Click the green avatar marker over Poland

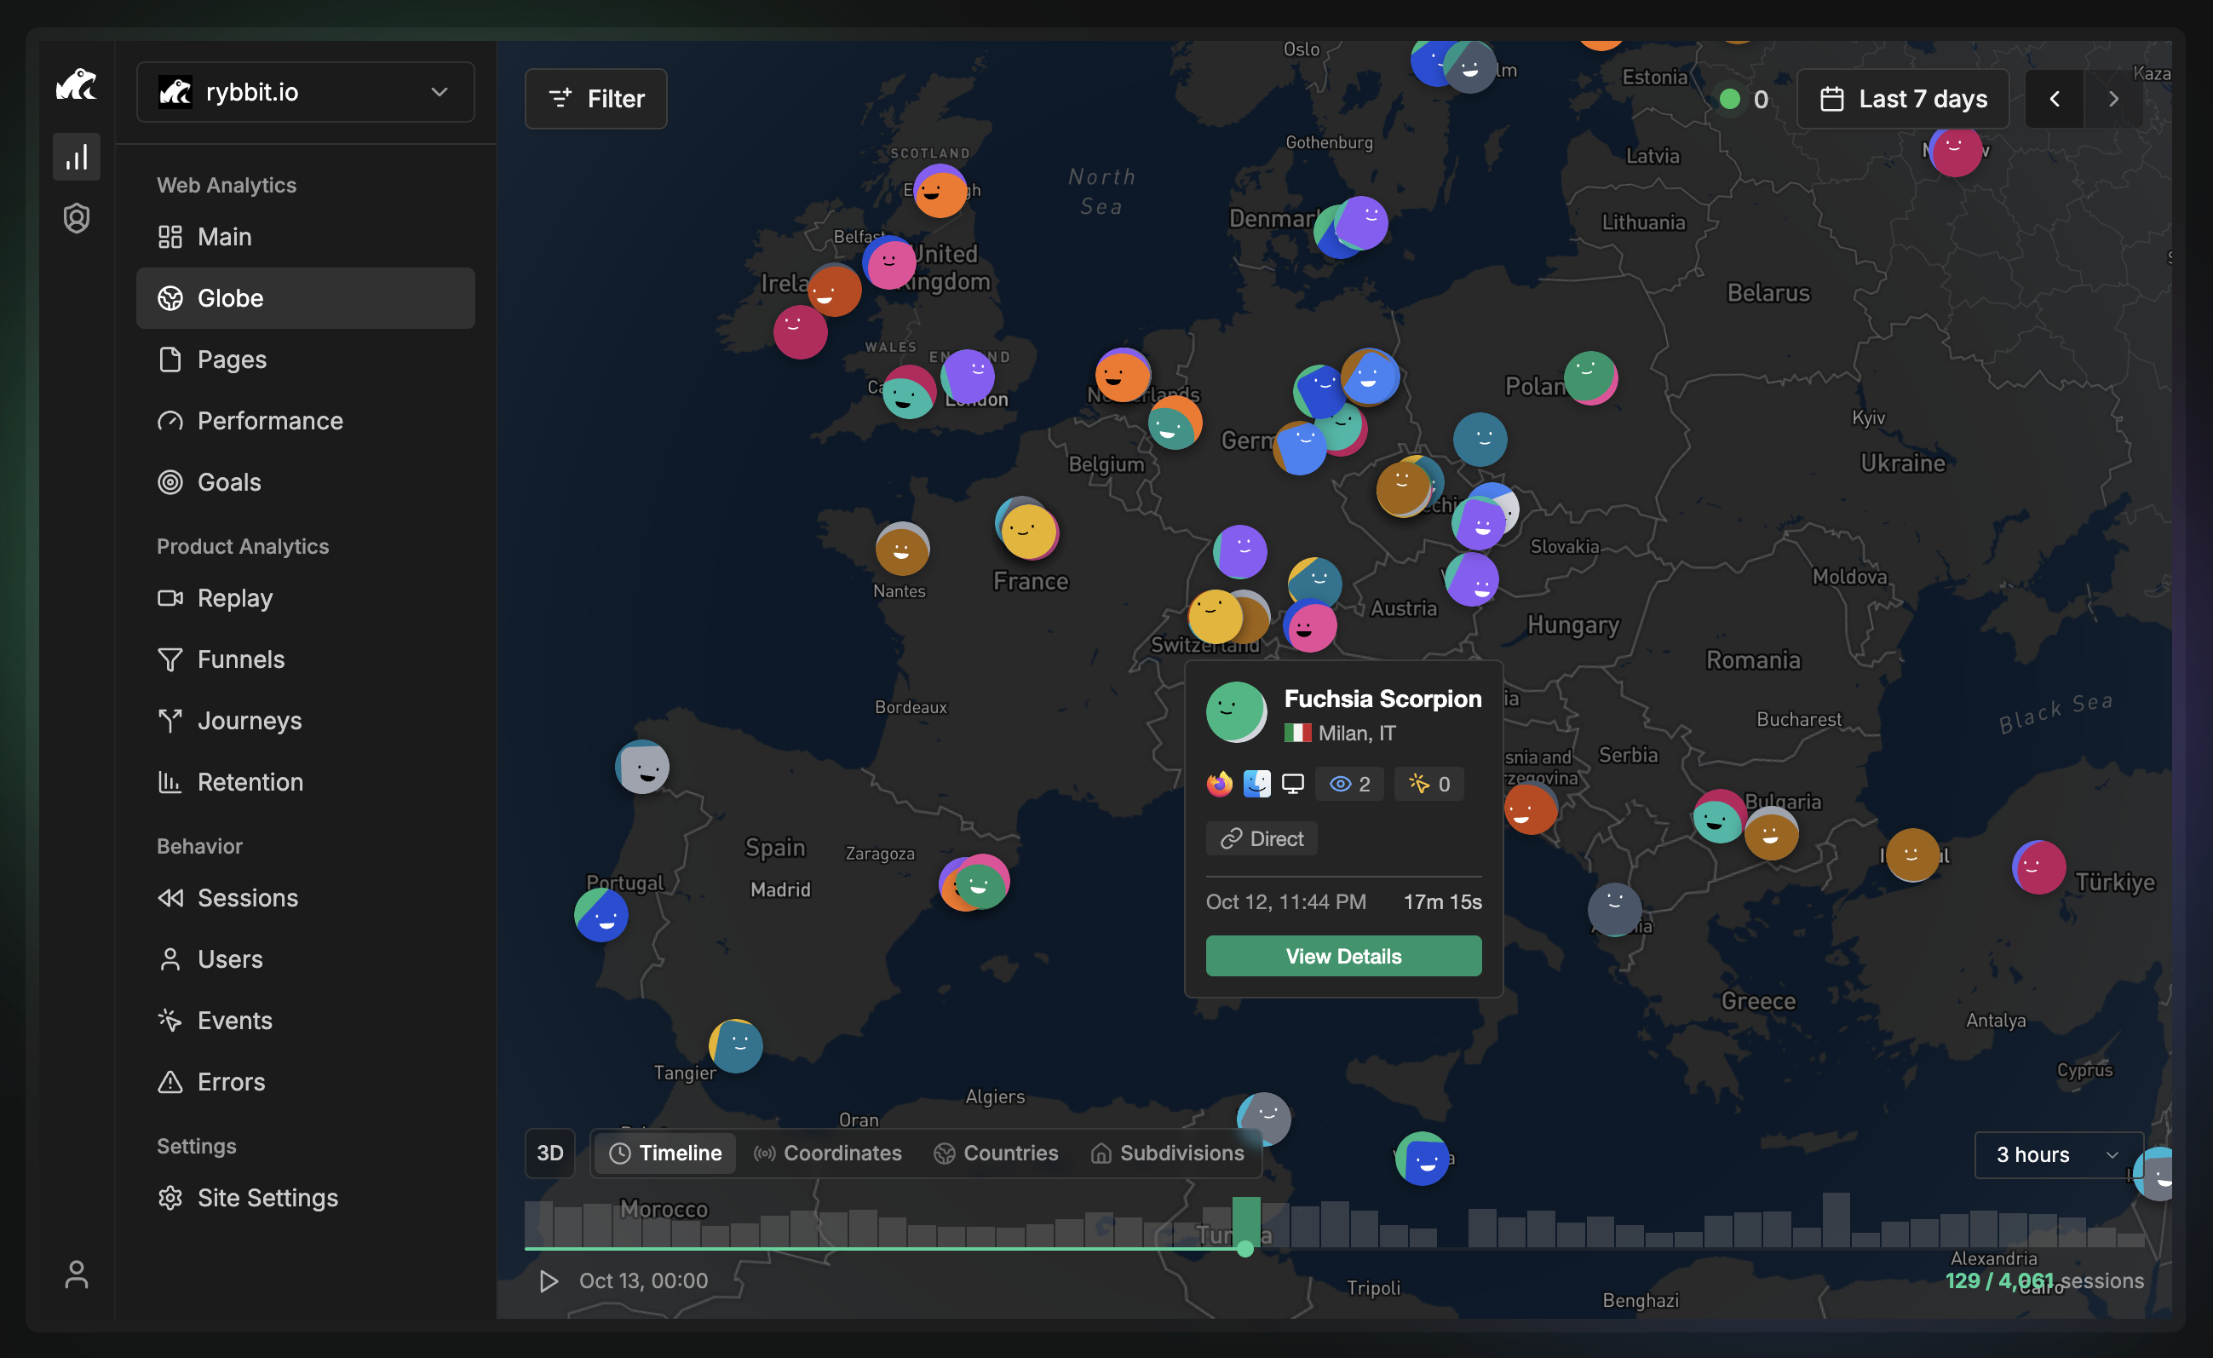[x=1589, y=377]
